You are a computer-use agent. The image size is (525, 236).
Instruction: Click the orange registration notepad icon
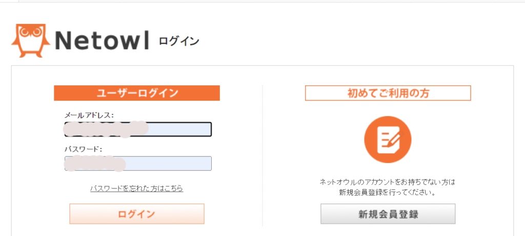(388, 139)
